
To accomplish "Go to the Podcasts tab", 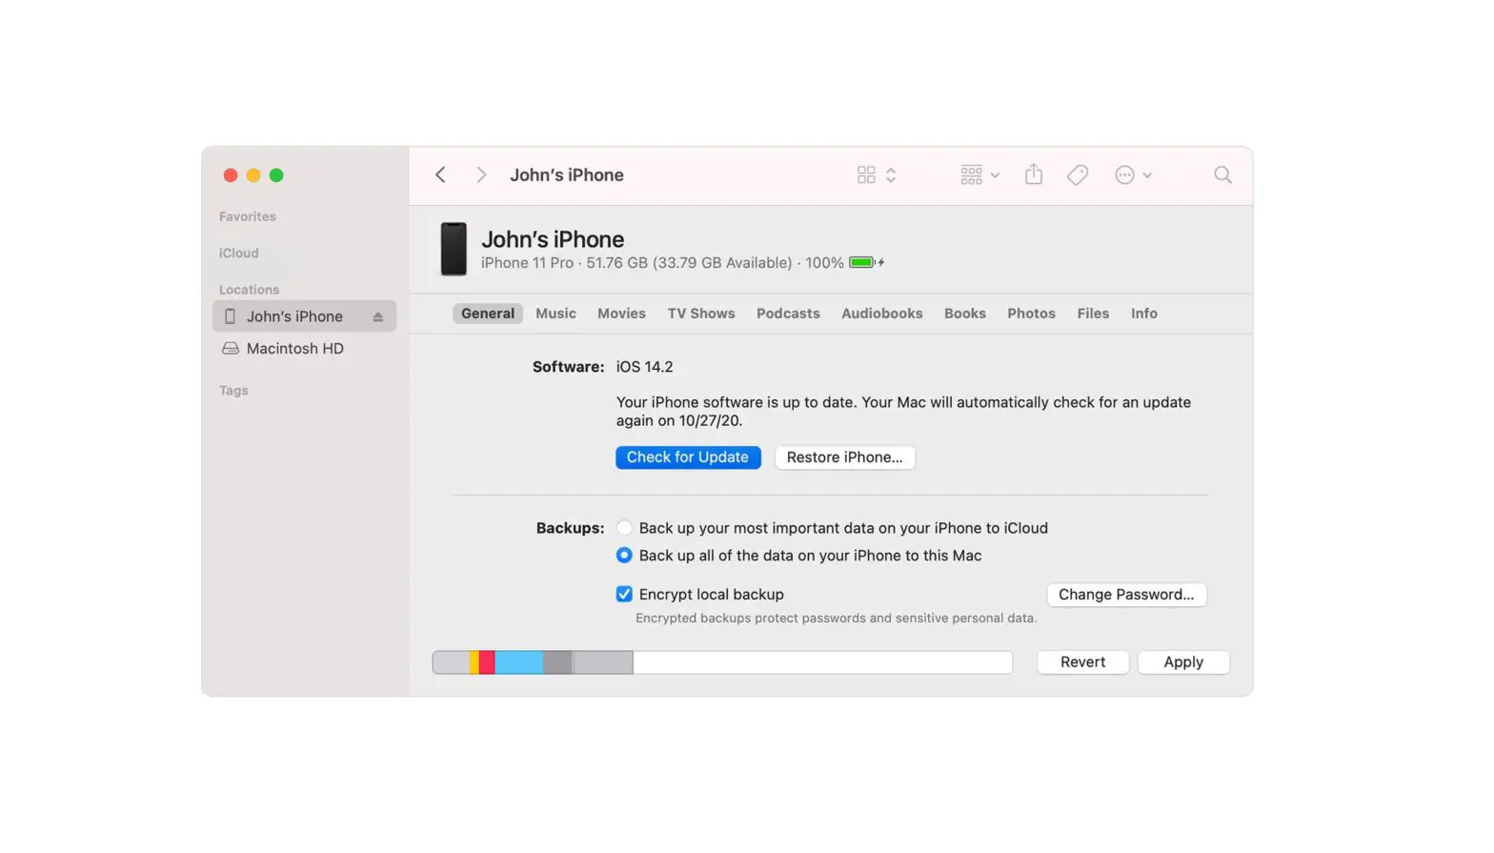I will [x=788, y=314].
